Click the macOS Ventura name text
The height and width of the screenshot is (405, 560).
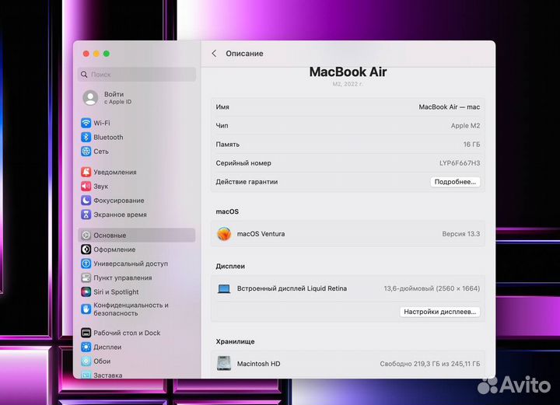pos(261,234)
